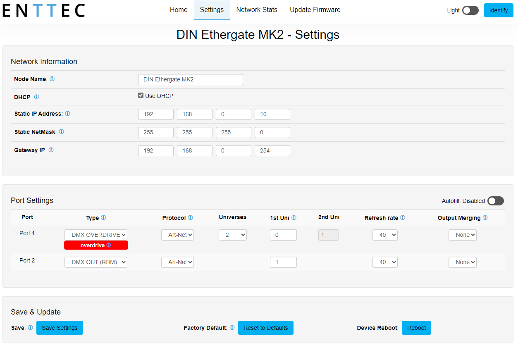Select the Settings tab
The width and height of the screenshot is (518, 348).
tap(212, 10)
